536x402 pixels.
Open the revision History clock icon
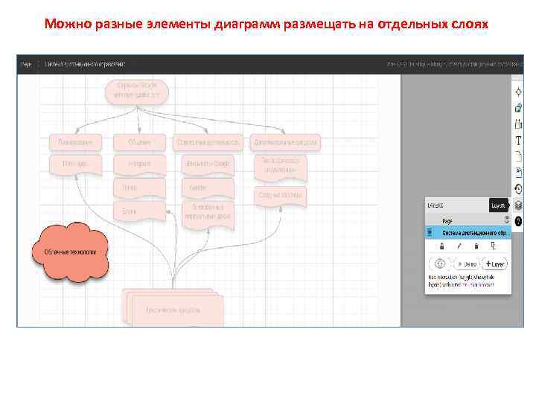518,188
